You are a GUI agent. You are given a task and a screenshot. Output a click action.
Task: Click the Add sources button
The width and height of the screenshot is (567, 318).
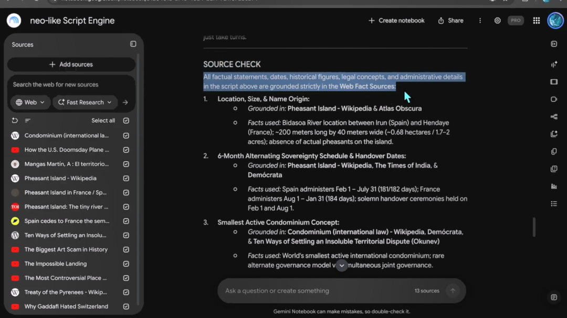click(x=71, y=64)
